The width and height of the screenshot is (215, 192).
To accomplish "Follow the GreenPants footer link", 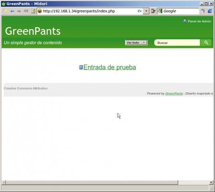I will point(174,94).
